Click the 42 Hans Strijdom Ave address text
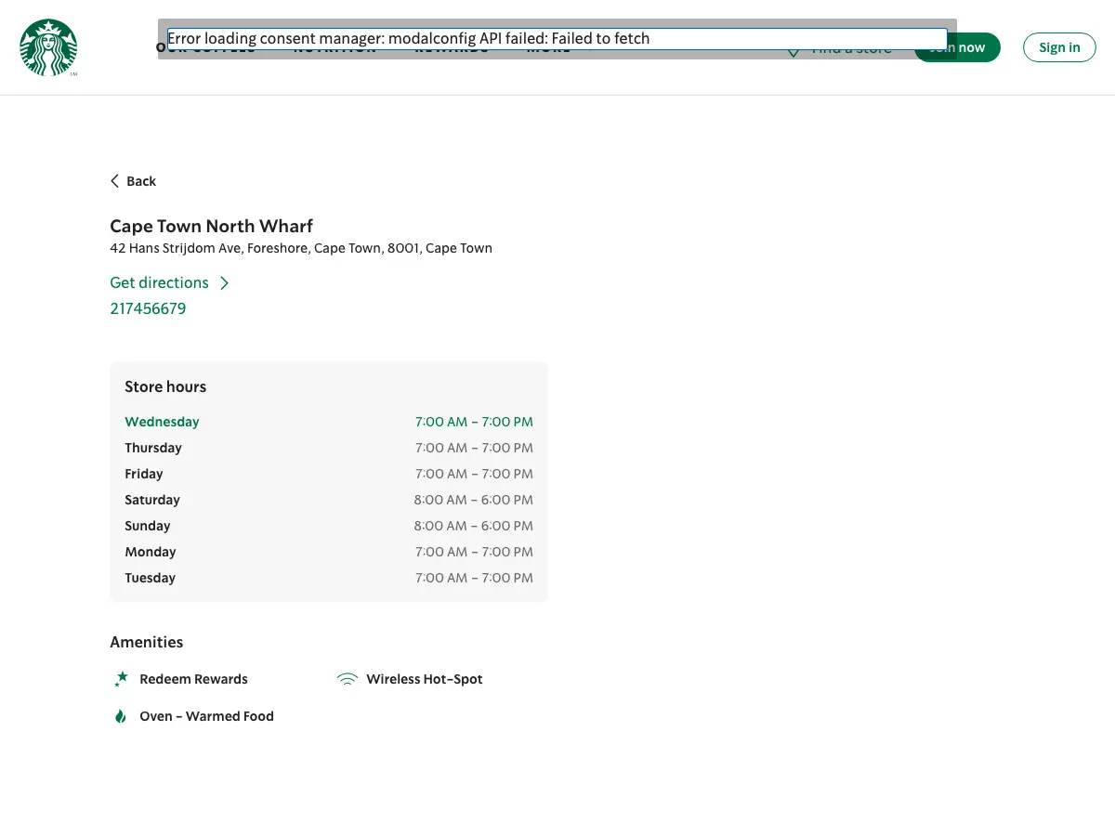This screenshot has height=836, width=1115. click(x=301, y=248)
